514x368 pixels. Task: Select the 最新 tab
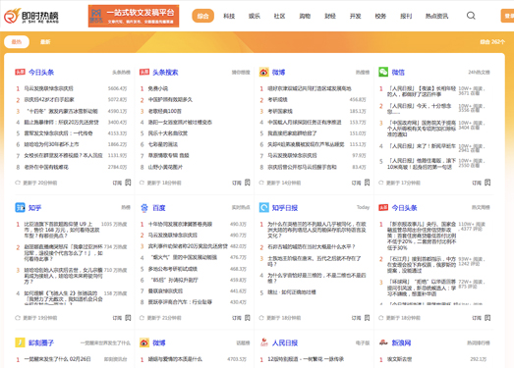pyautogui.click(x=45, y=42)
